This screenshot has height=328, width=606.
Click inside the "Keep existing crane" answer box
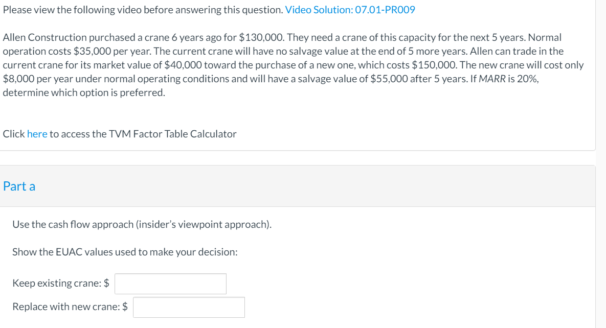(169, 283)
